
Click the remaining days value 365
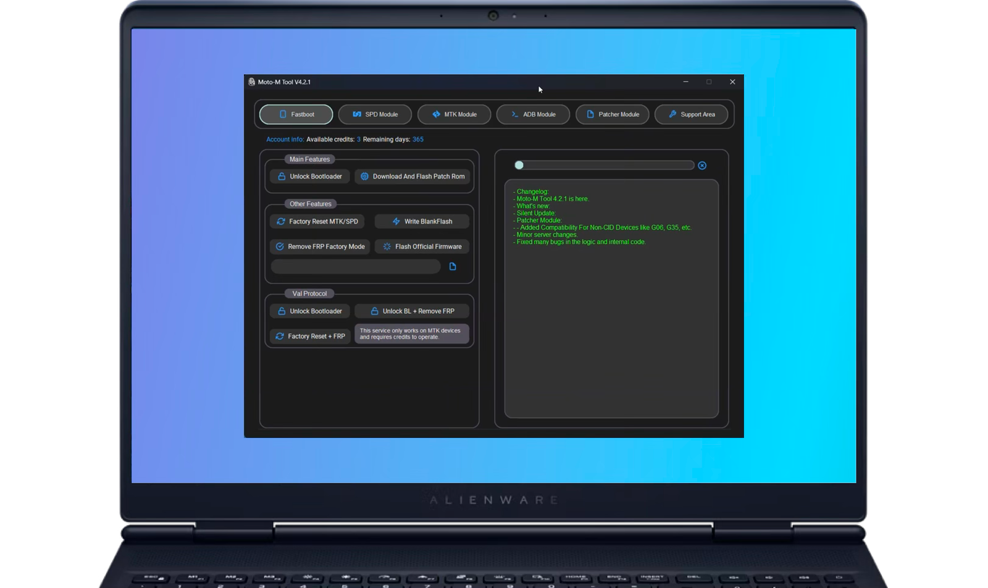coord(418,140)
